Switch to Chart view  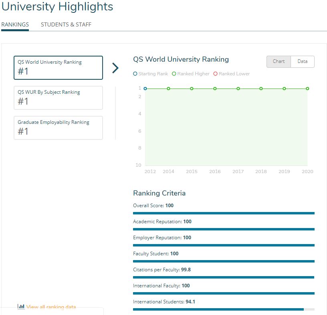tap(279, 62)
